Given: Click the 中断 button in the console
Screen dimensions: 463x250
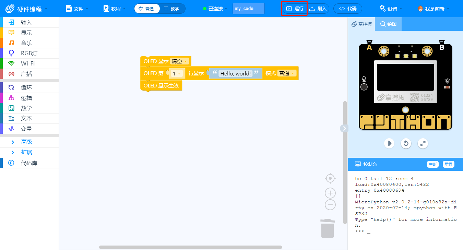Looking at the screenshot, I should tap(433, 164).
